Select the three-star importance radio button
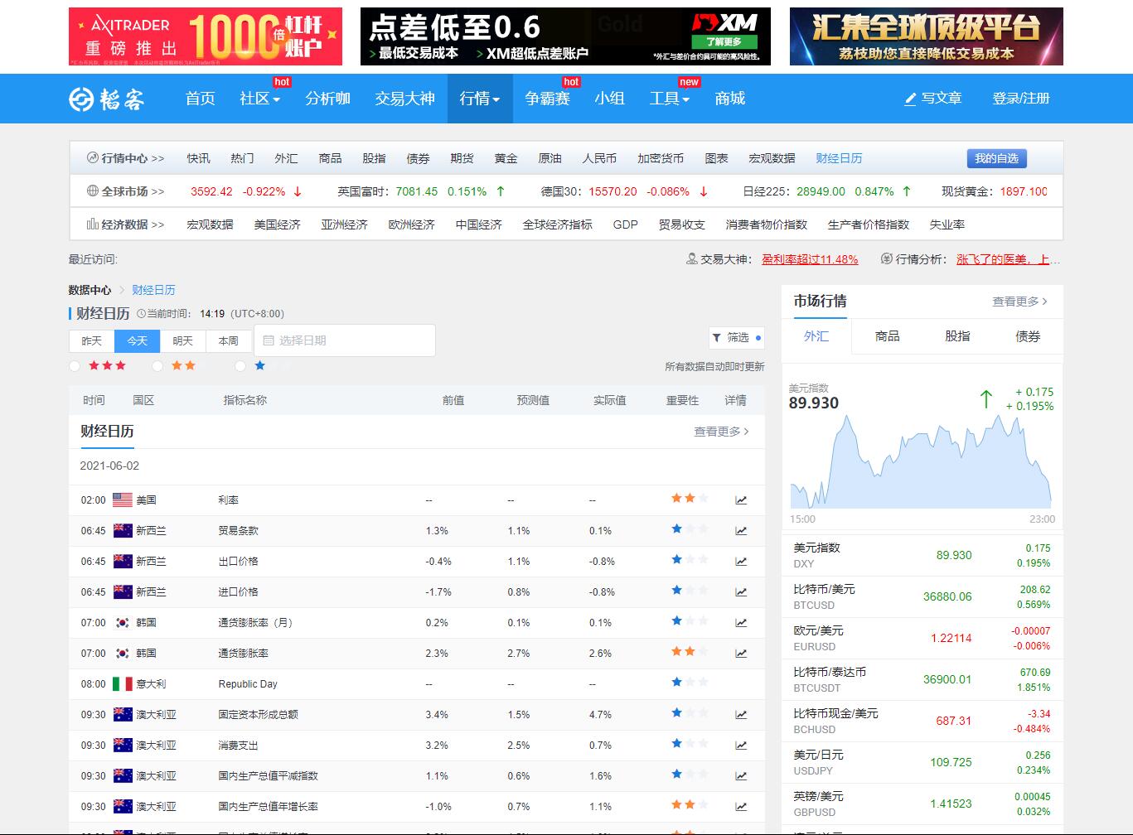Viewport: 1133px width, 835px height. tap(75, 366)
